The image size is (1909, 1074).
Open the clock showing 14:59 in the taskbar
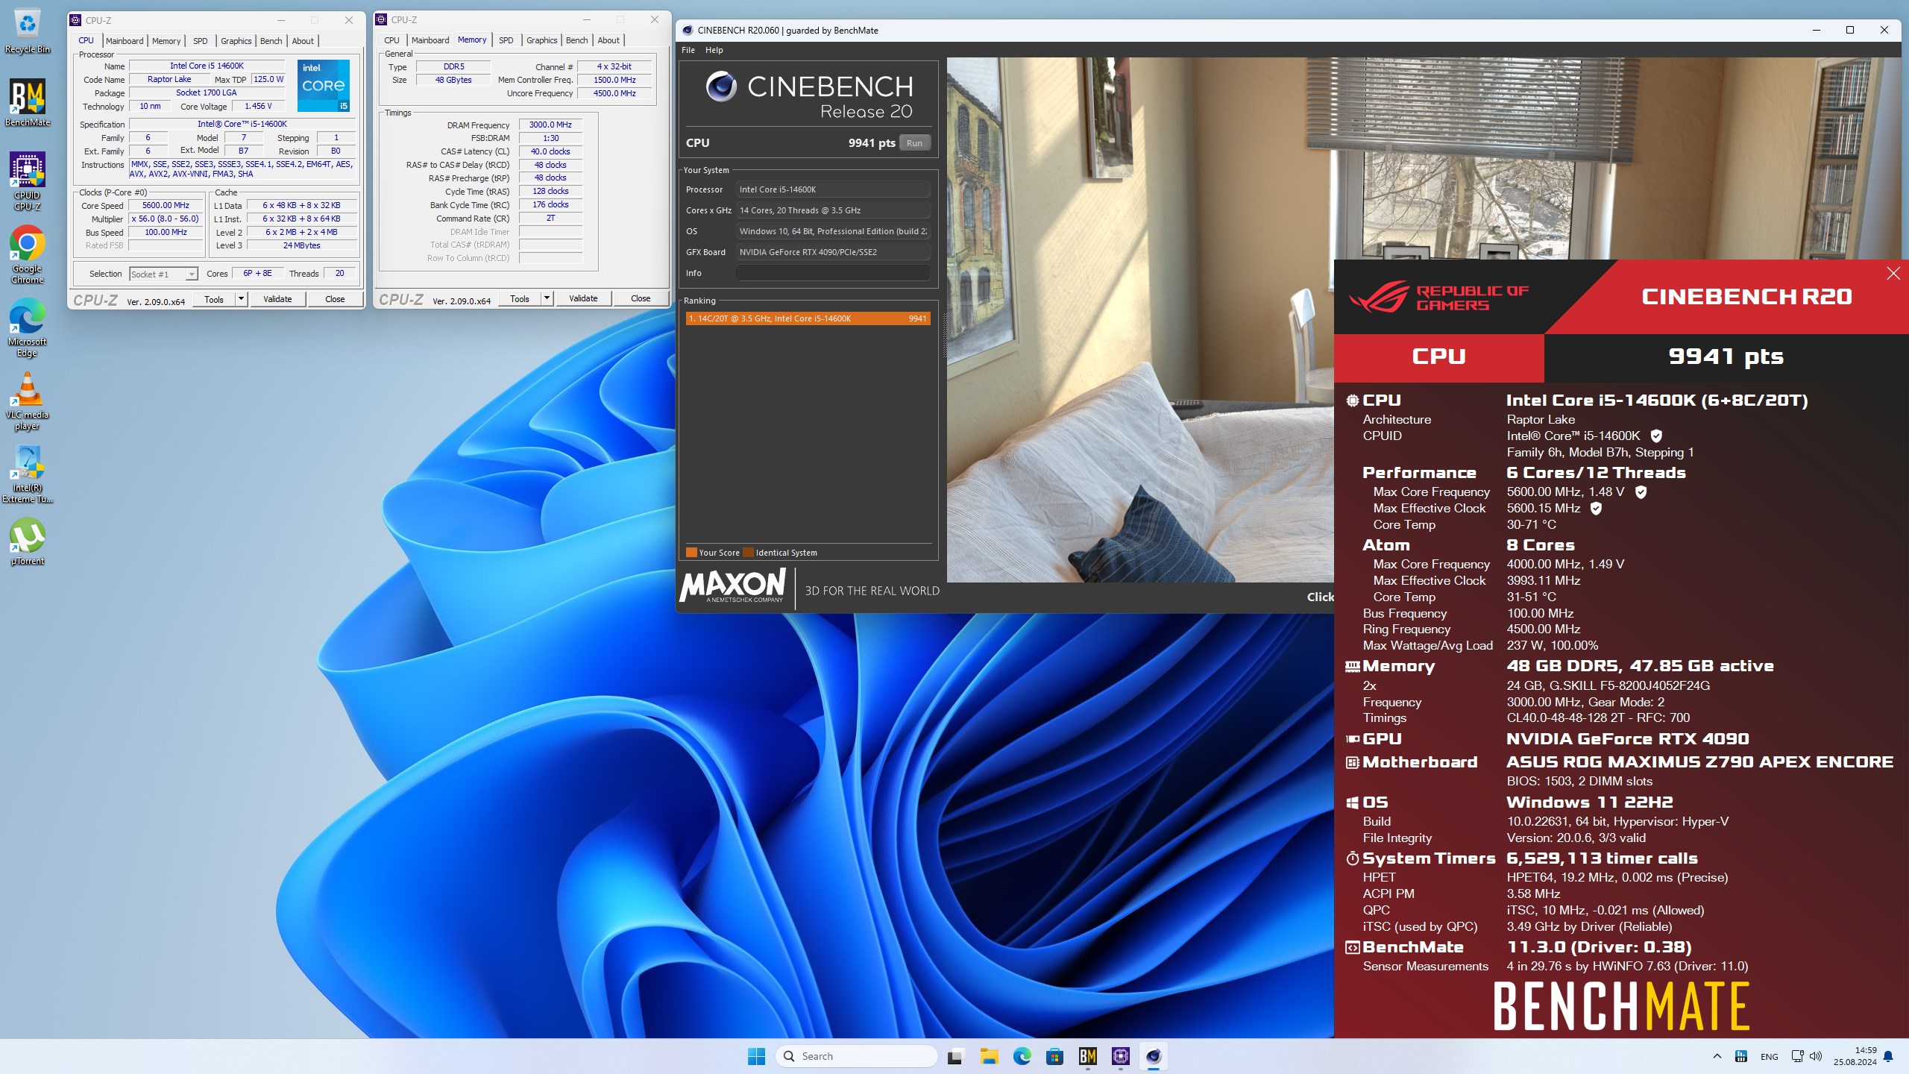tap(1855, 1056)
